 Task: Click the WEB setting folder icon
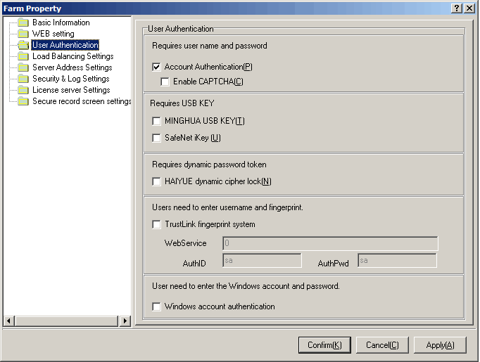tap(23, 34)
